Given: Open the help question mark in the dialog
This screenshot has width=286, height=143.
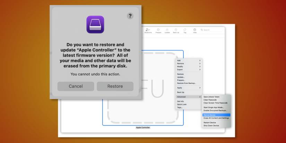Looking at the screenshot, I should click(x=130, y=16).
